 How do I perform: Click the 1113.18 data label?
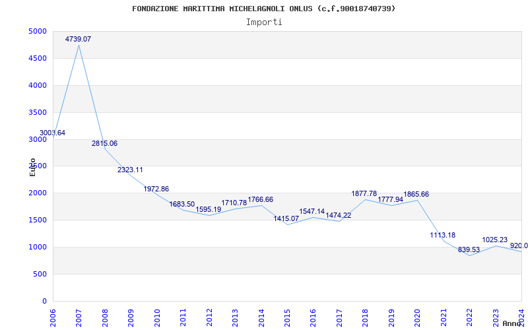click(x=442, y=235)
